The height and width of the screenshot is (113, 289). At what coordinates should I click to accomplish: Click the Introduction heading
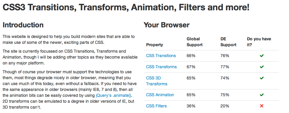point(23,25)
